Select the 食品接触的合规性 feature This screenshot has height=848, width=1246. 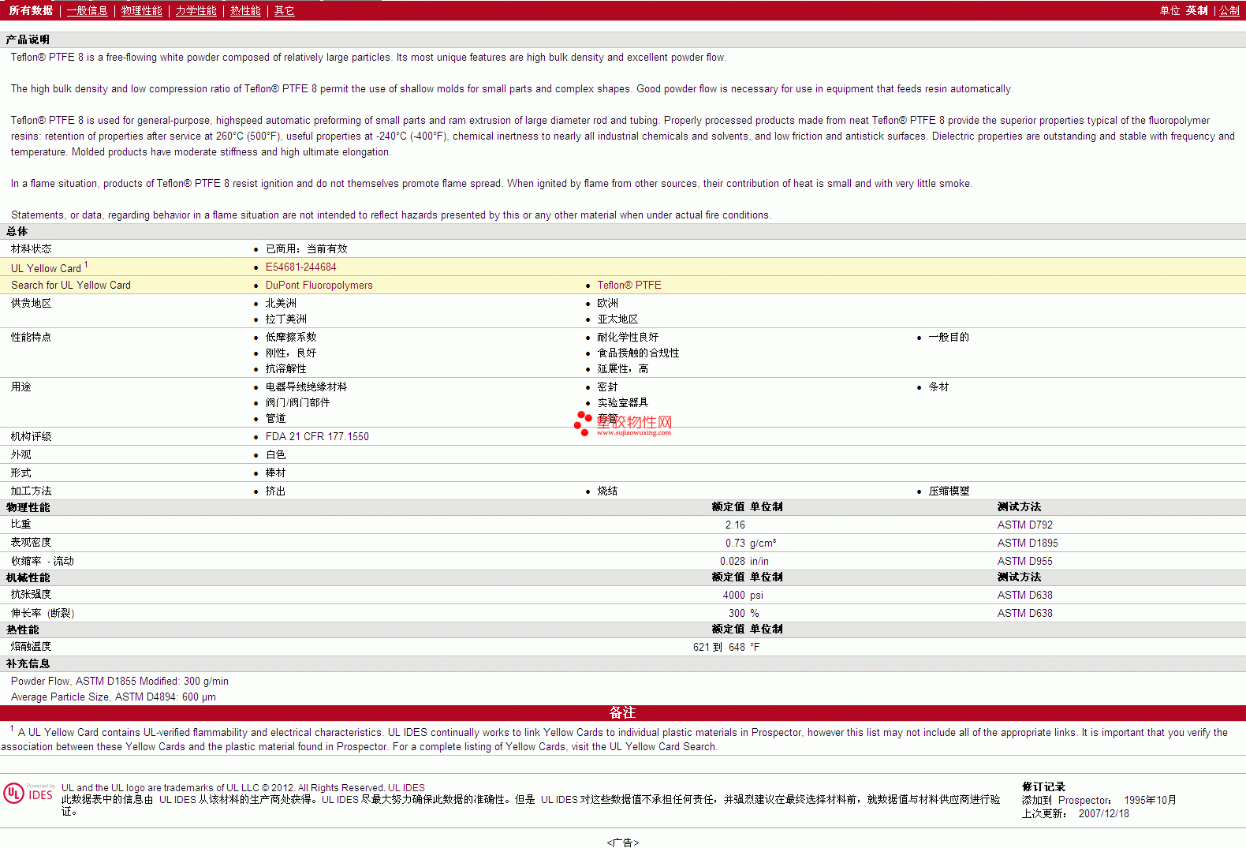[638, 353]
